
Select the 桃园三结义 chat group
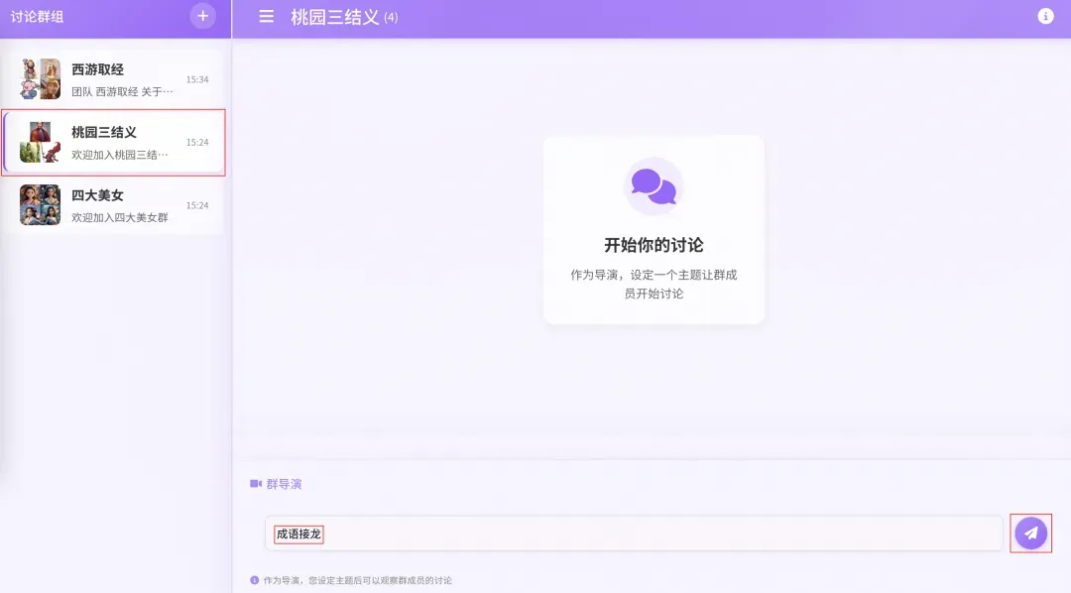[x=113, y=142]
